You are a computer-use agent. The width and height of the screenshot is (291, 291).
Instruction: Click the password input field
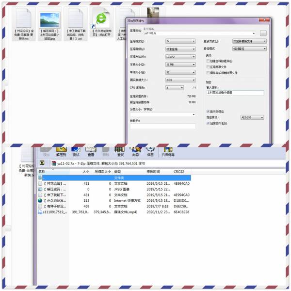pos(235,92)
